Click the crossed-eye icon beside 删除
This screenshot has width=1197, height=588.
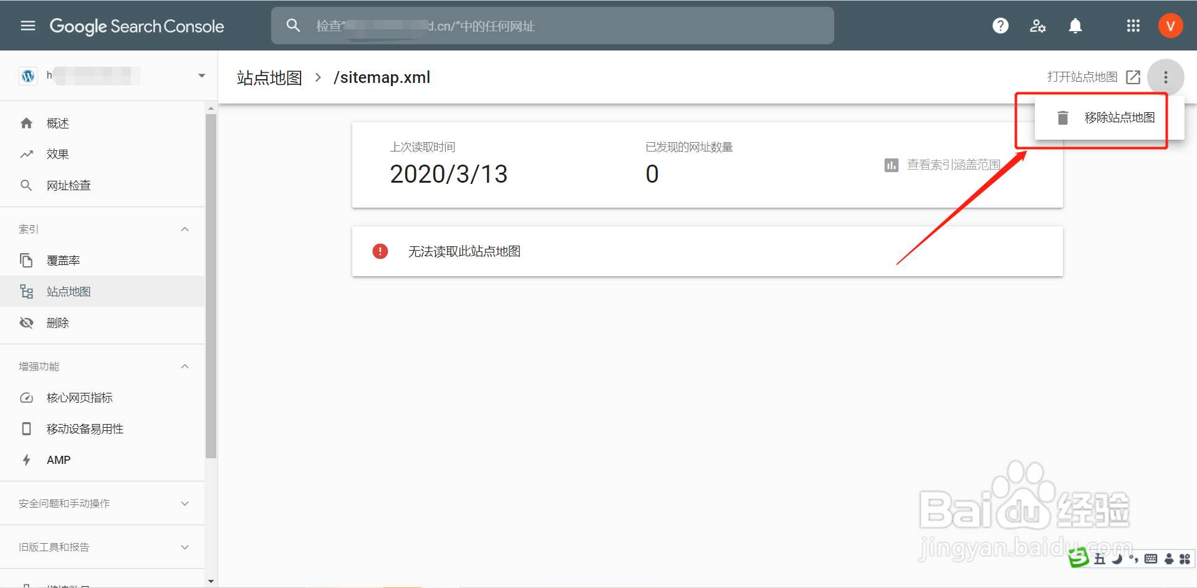[x=26, y=322]
